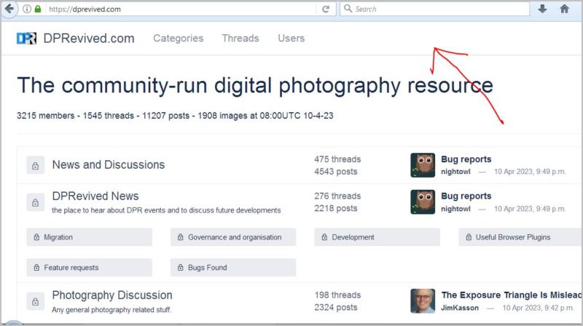Open Bugs Found subforum
Screen dimensions: 583x326
[x=233, y=268]
